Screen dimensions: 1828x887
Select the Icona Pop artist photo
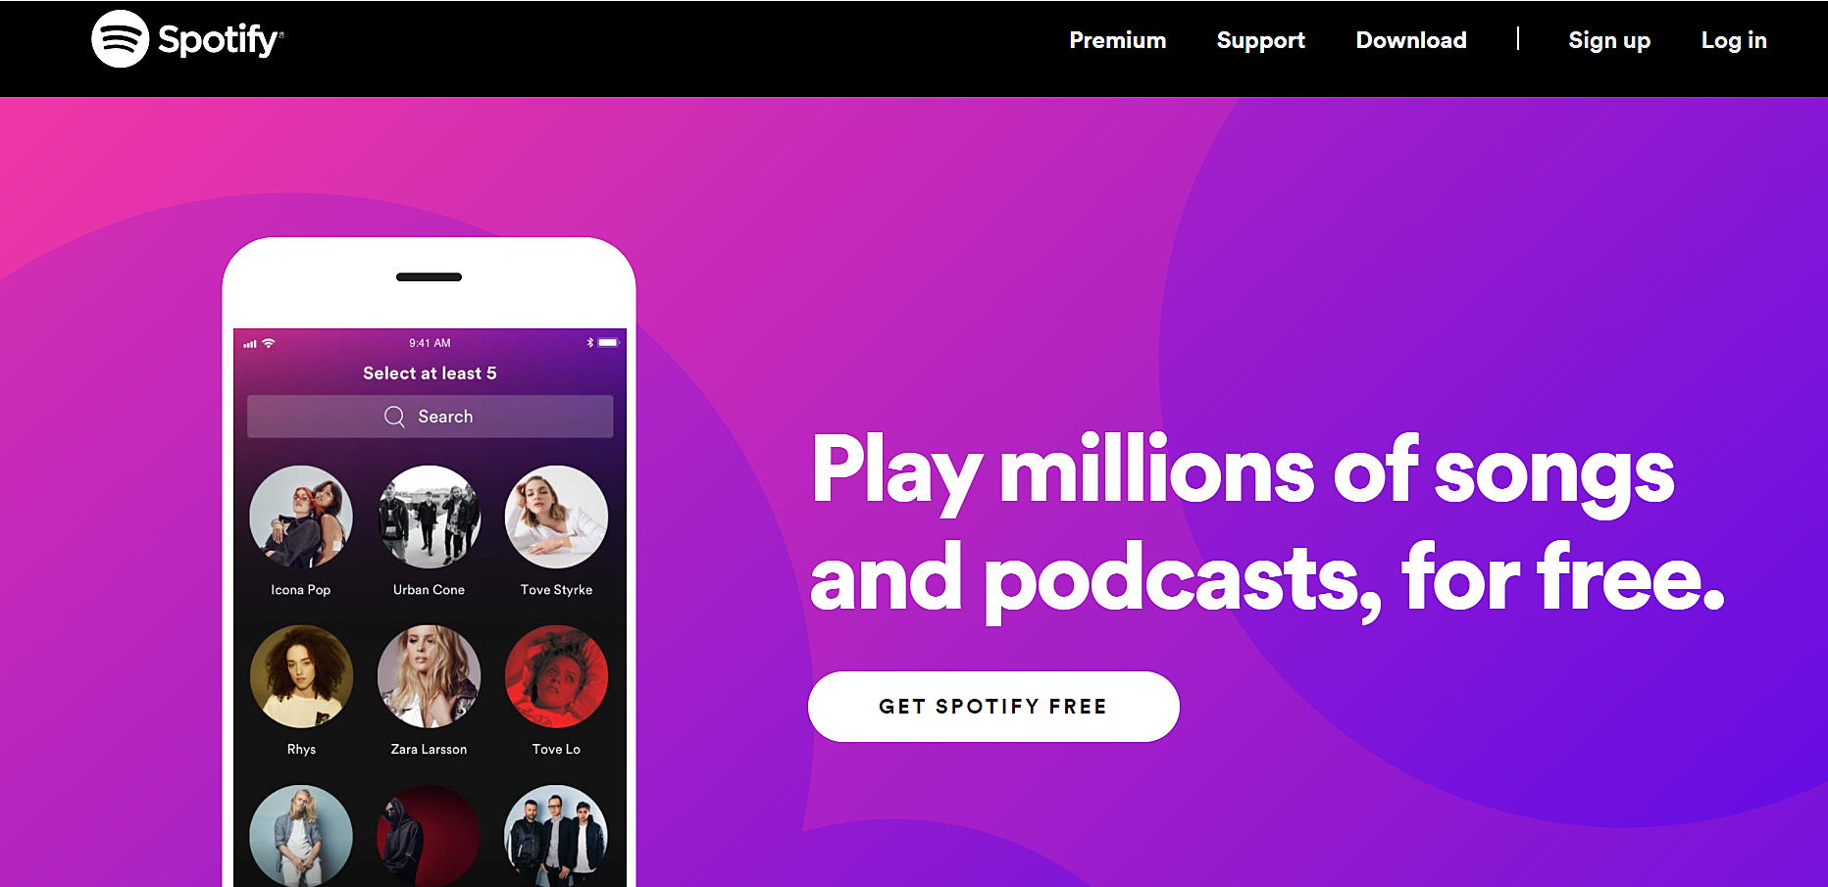coord(301,517)
